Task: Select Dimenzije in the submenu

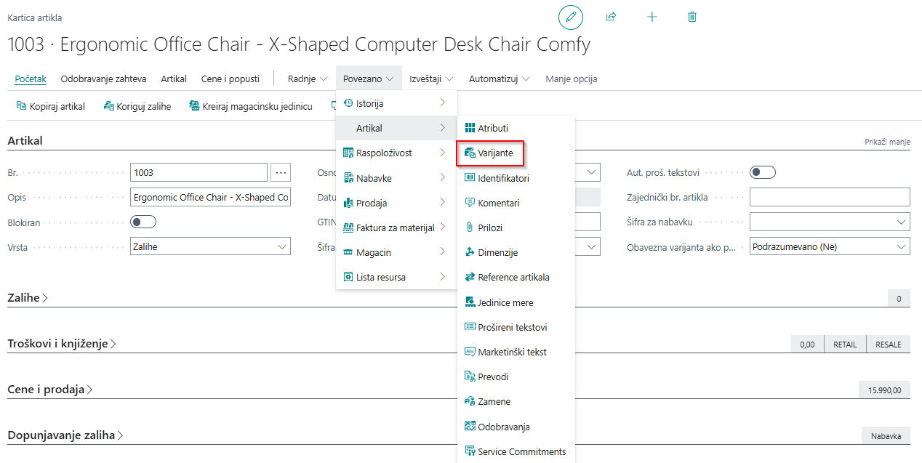Action: tap(497, 252)
